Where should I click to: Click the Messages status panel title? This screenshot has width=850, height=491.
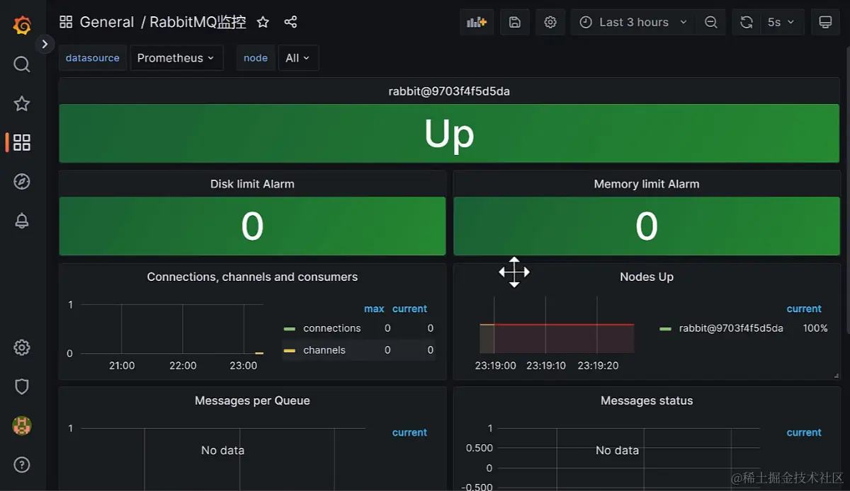[647, 400]
